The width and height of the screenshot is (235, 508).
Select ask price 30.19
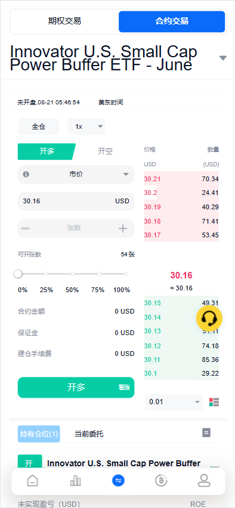tap(152, 207)
